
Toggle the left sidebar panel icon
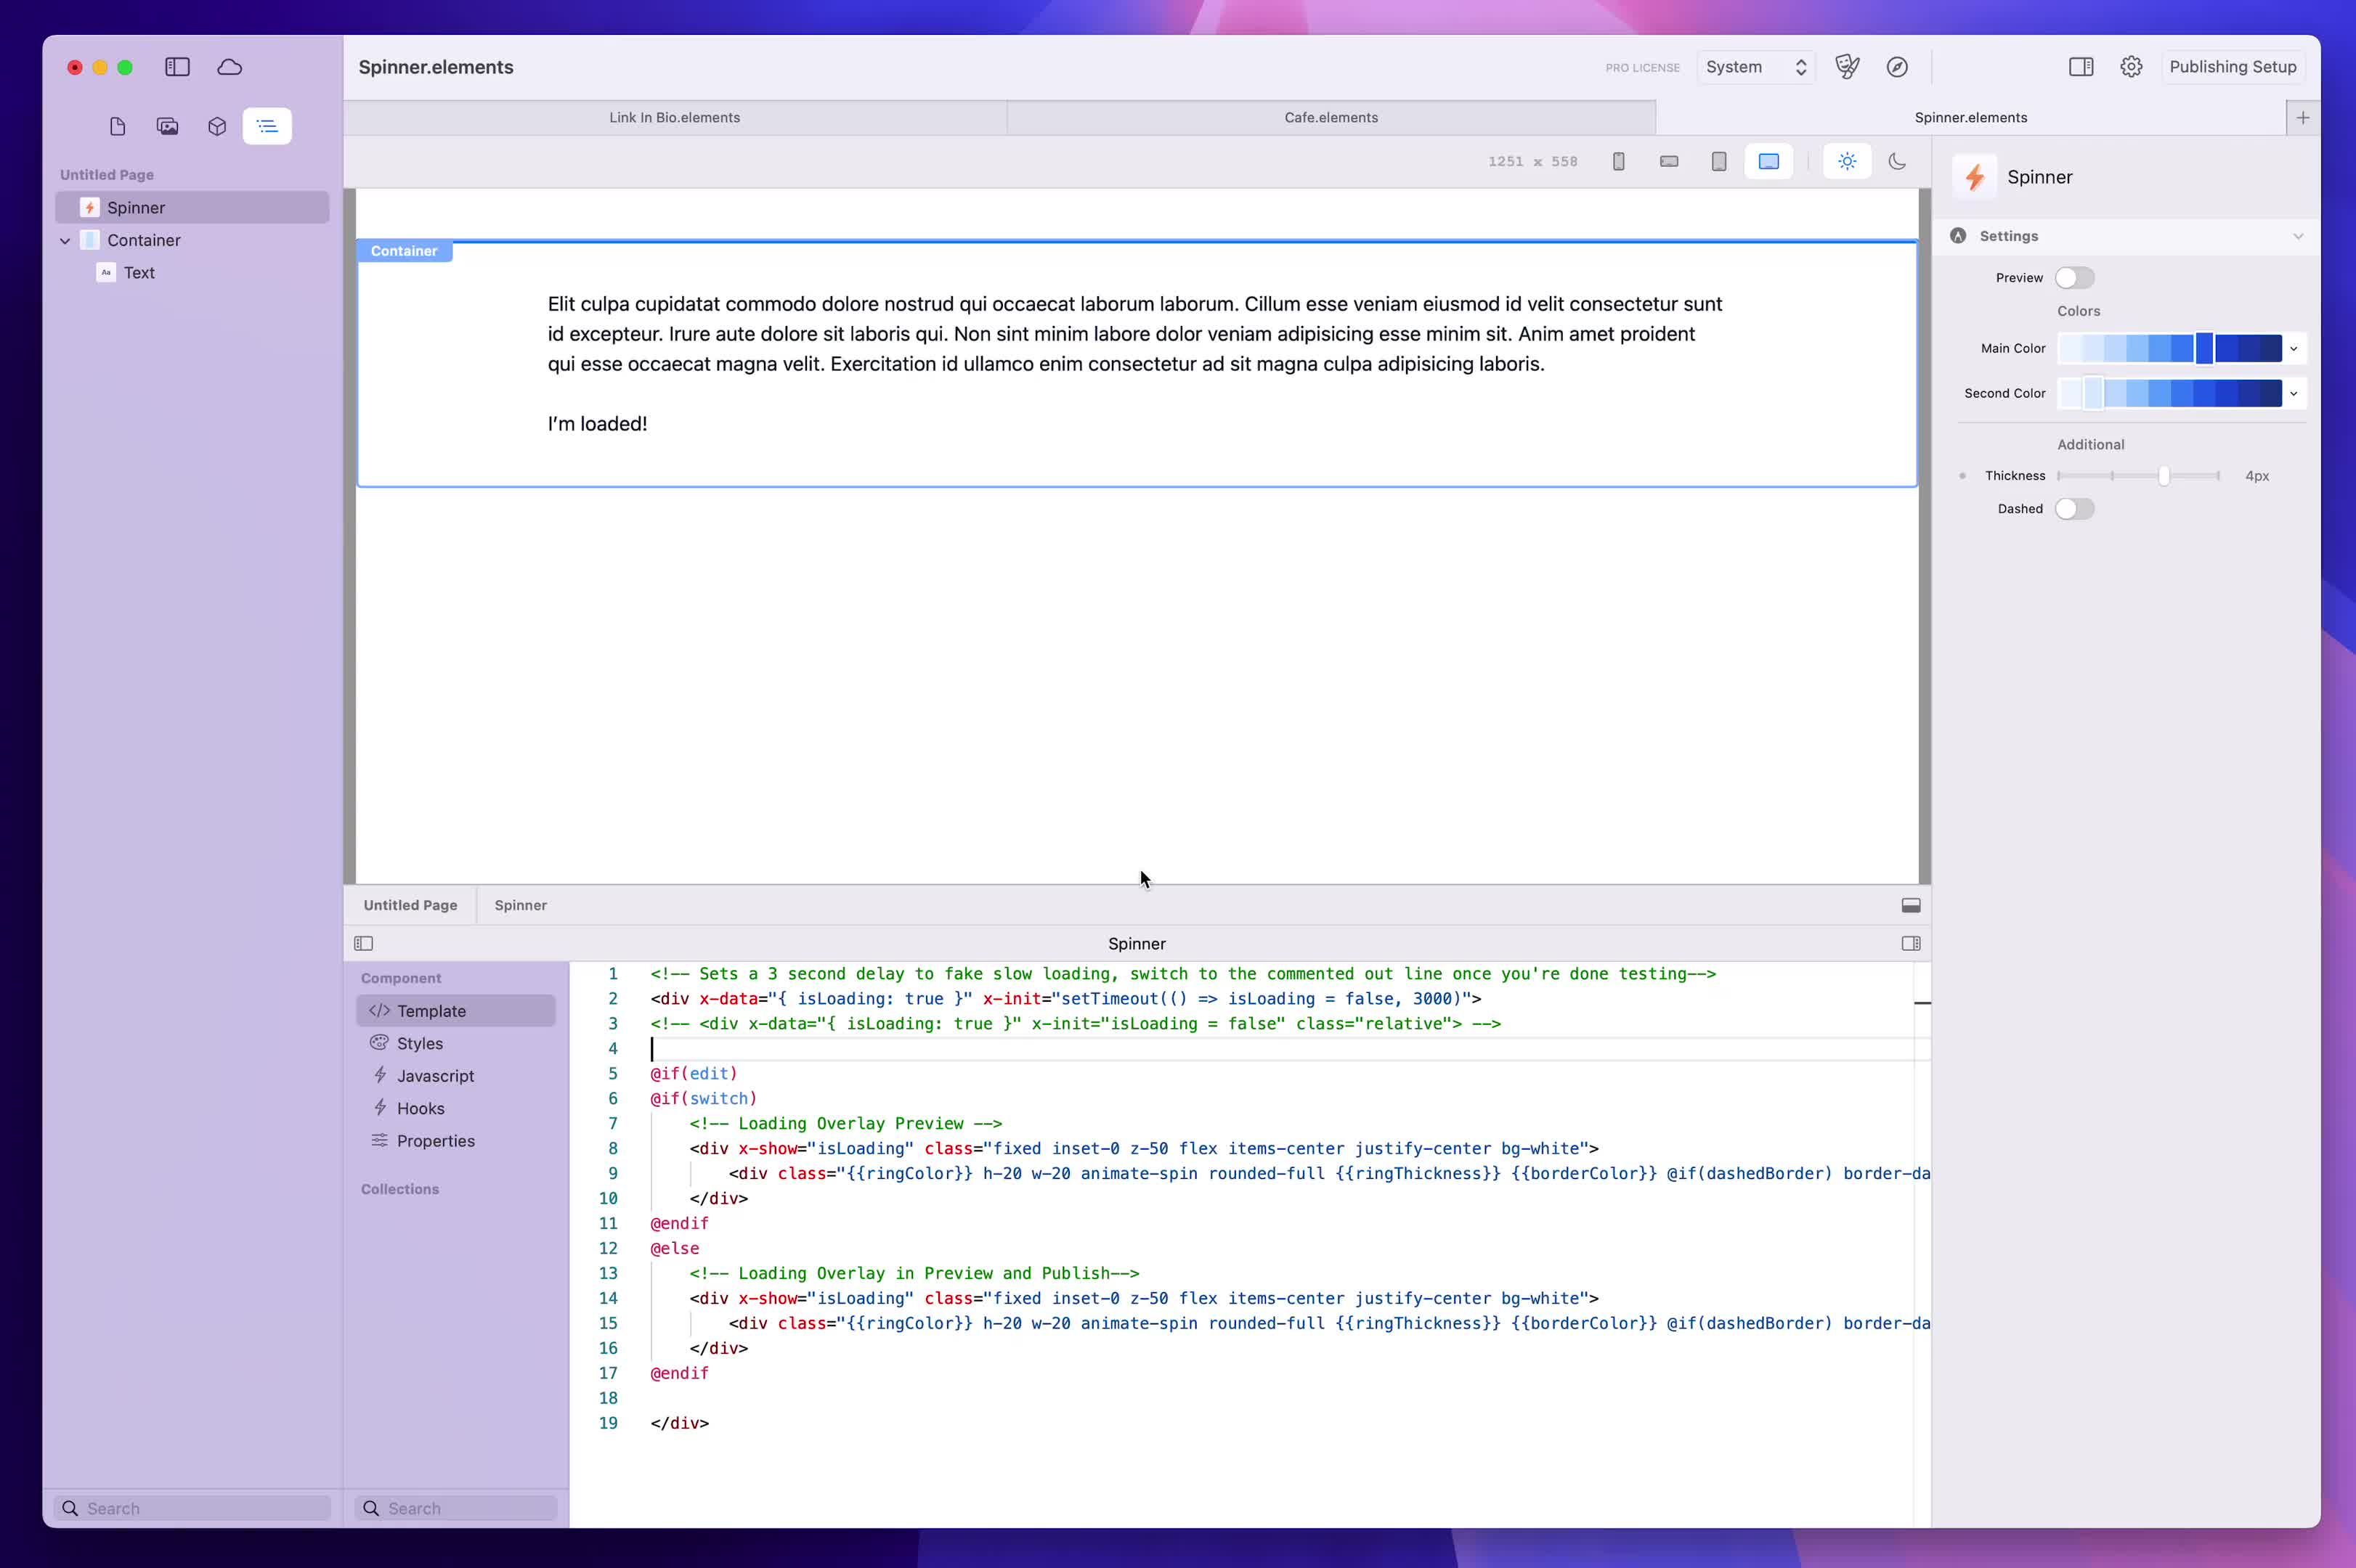(177, 67)
